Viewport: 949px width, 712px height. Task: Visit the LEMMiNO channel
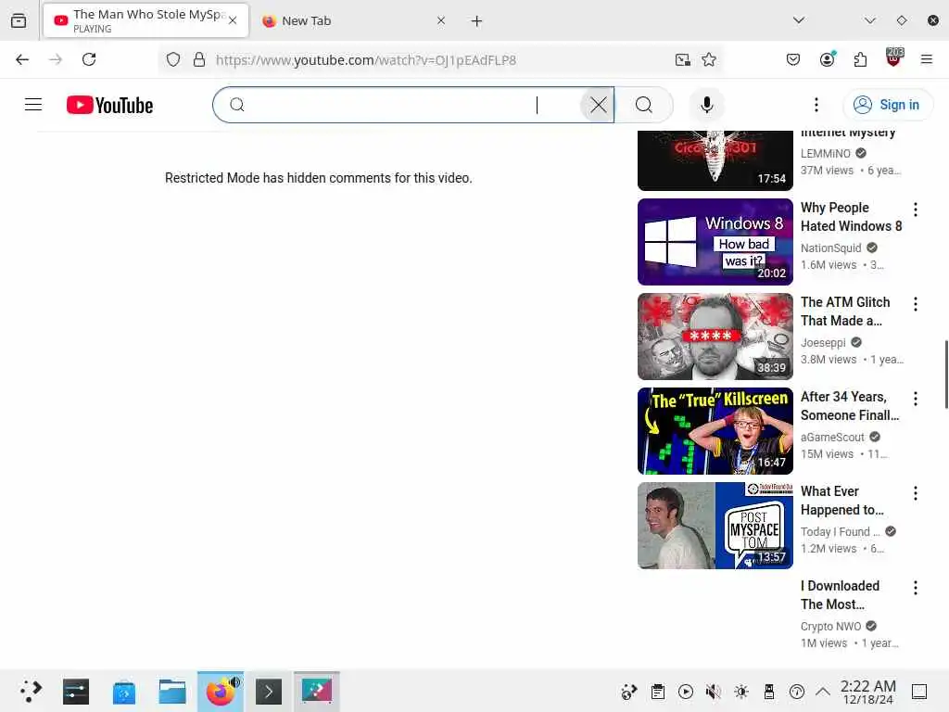[825, 153]
